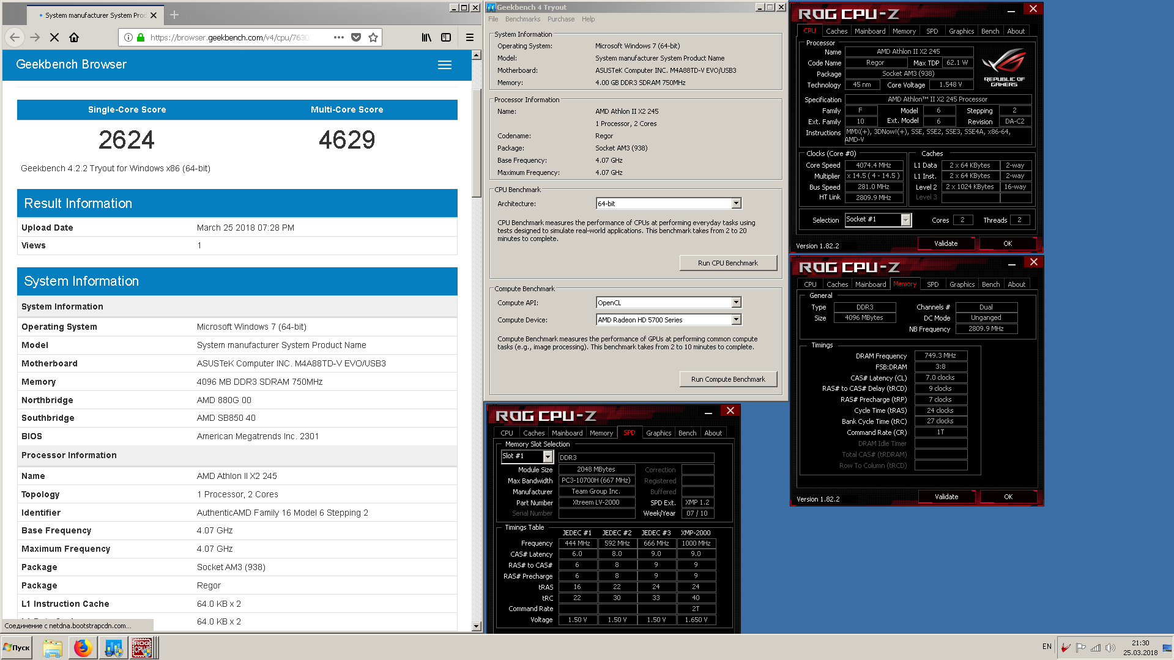Open the volume speaker tray icon
Image resolution: width=1174 pixels, height=660 pixels.
1110,648
